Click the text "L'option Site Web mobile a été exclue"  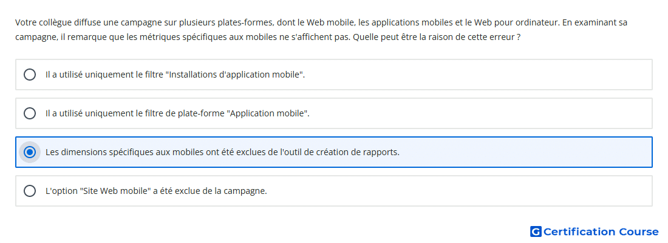[156, 191]
